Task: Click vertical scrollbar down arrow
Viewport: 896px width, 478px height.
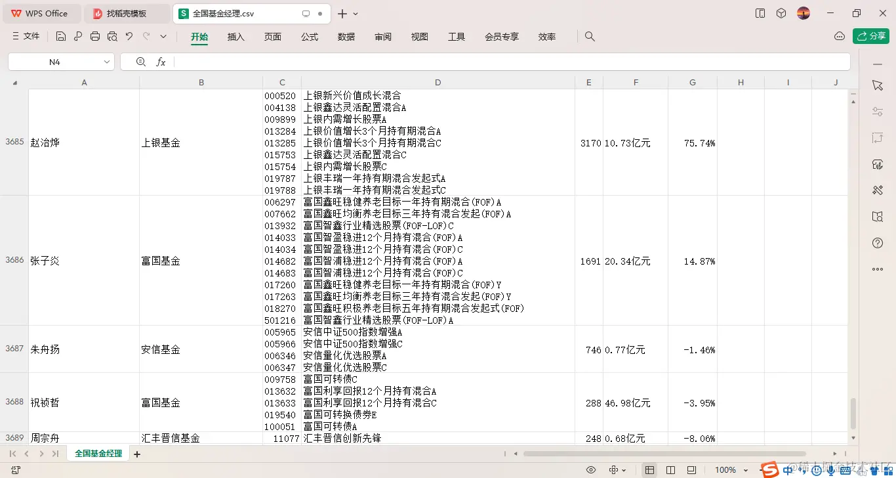Action: tap(853, 438)
